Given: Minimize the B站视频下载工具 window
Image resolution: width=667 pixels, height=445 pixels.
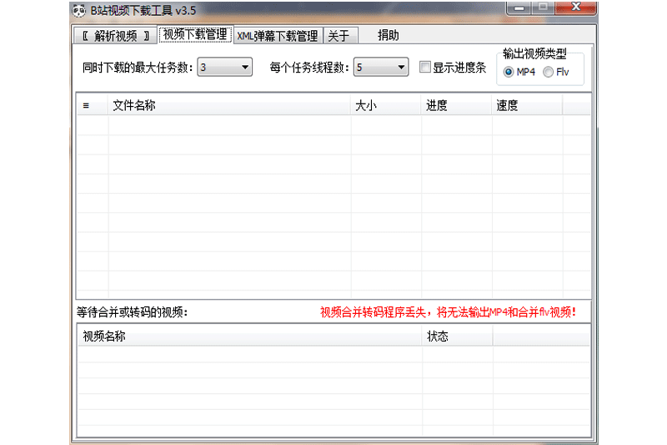Looking at the screenshot, I should [519, 8].
